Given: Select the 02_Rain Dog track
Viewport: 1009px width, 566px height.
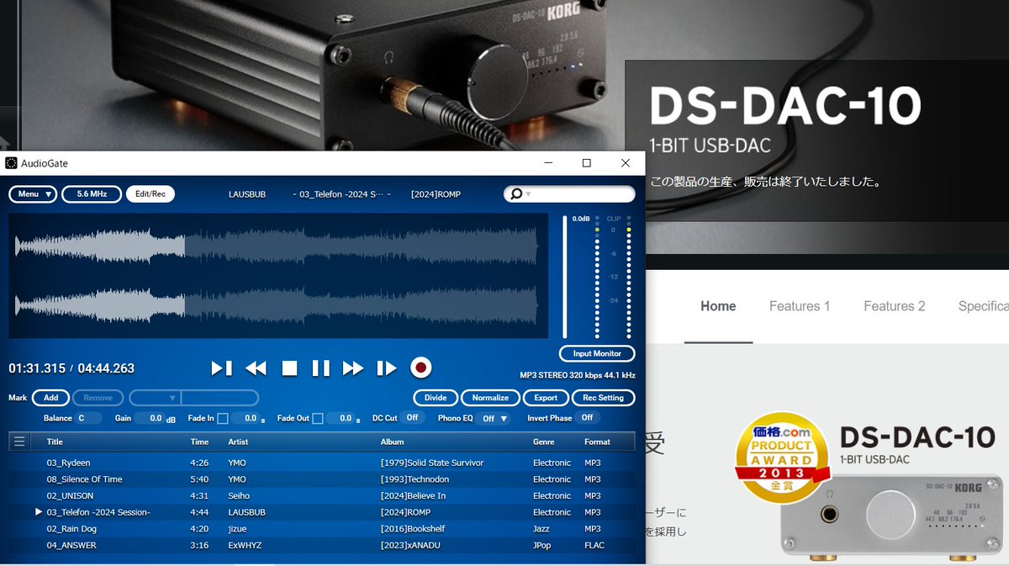Looking at the screenshot, I should (x=322, y=529).
